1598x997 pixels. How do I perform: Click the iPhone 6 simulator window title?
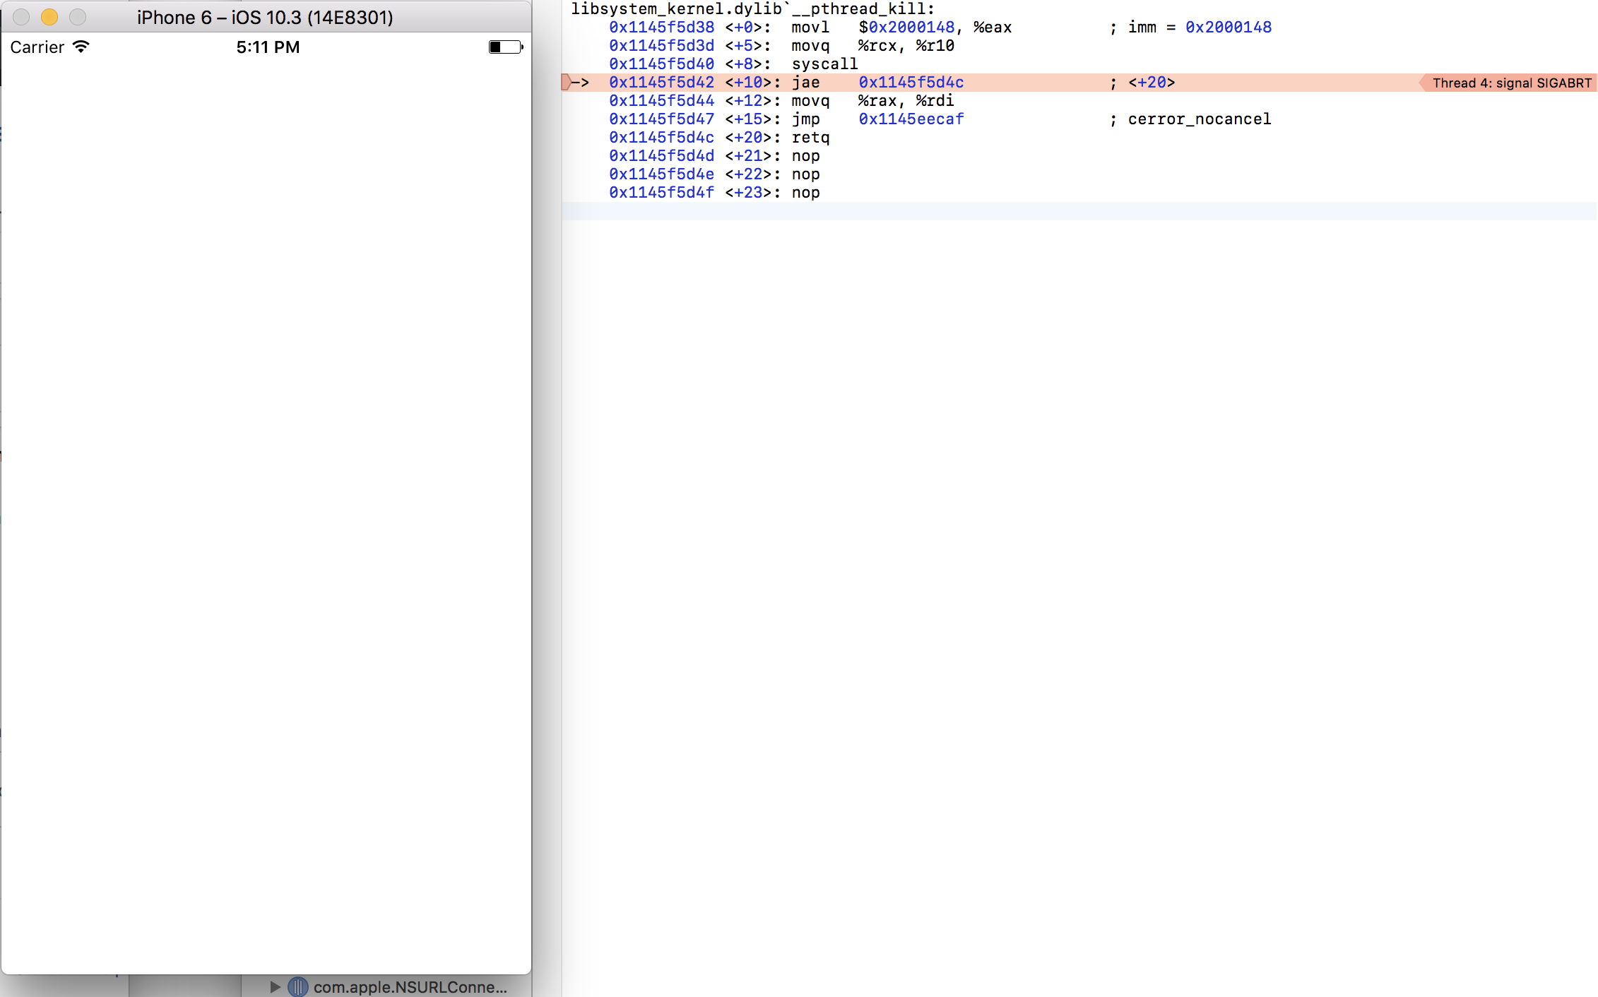[265, 17]
